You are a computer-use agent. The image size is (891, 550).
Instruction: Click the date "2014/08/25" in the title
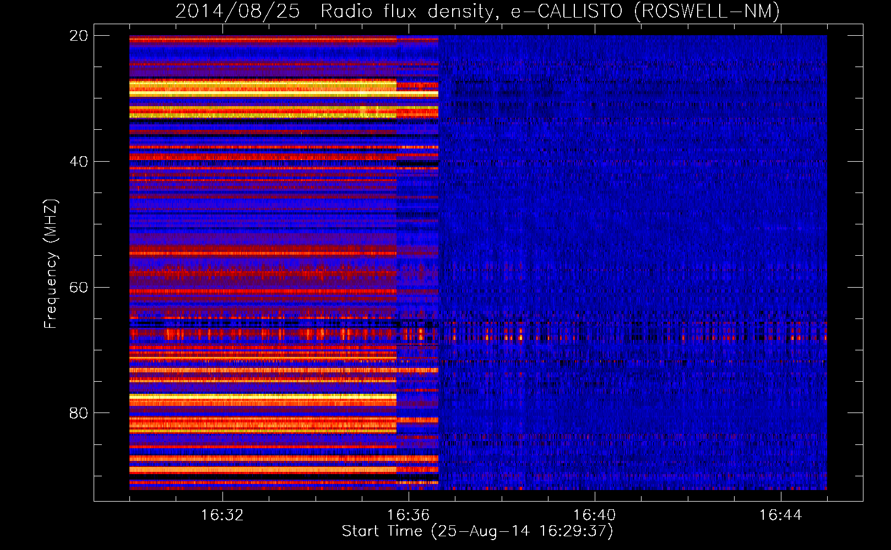click(x=237, y=11)
